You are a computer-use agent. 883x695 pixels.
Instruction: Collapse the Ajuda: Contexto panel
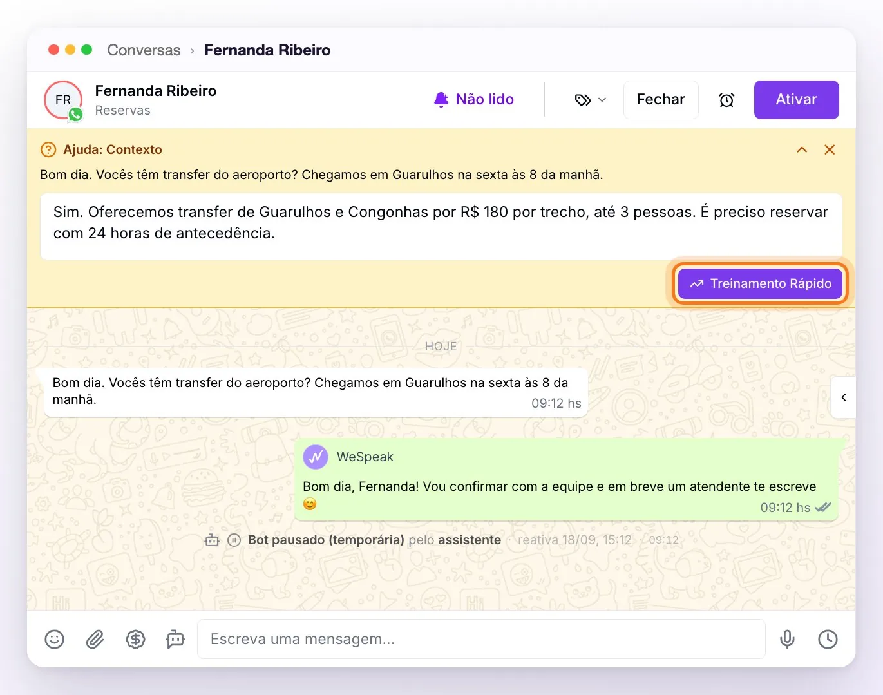tap(802, 149)
